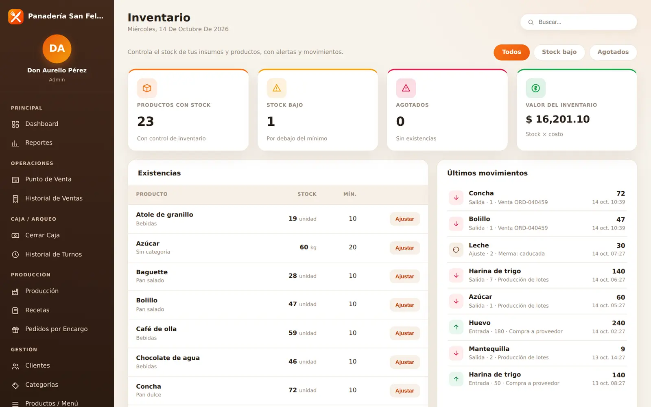Image resolution: width=651 pixels, height=407 pixels.
Task: Click the Recetas document icon
Action: click(15, 311)
